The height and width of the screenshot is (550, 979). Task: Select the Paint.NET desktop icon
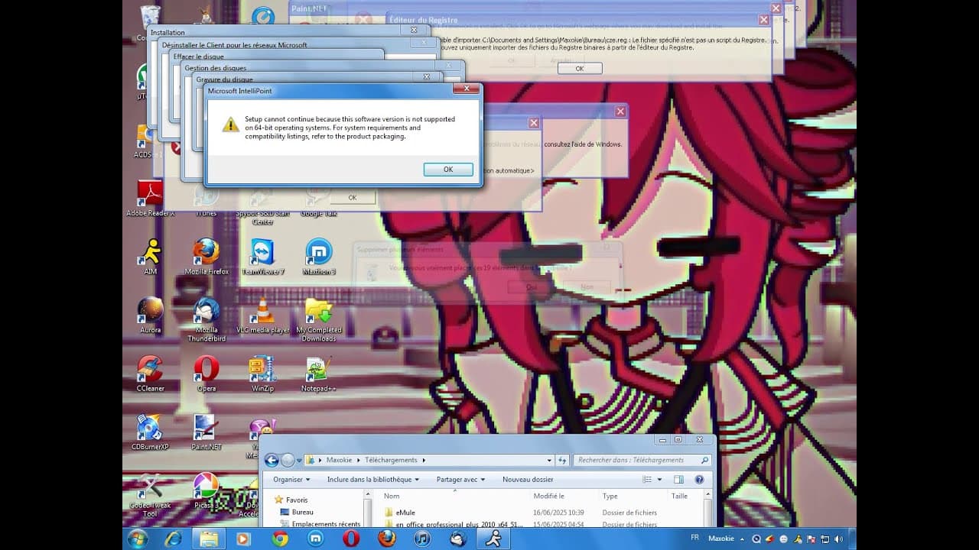coord(207,432)
